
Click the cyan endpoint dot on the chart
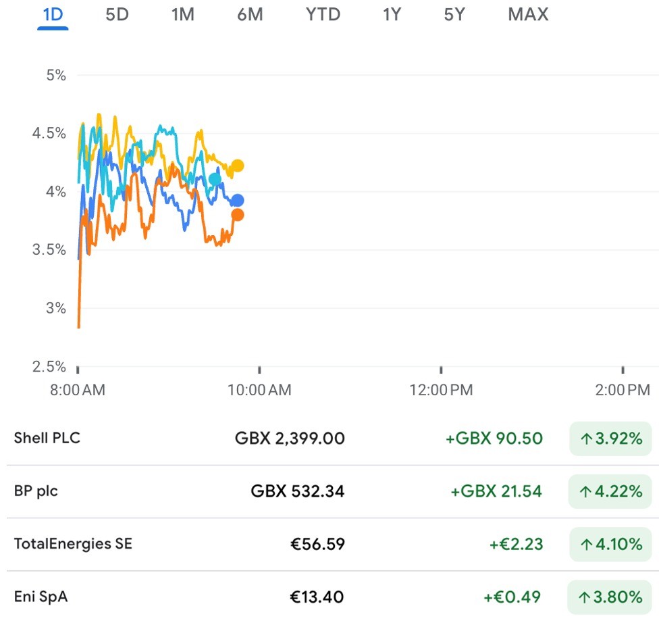[x=215, y=180]
